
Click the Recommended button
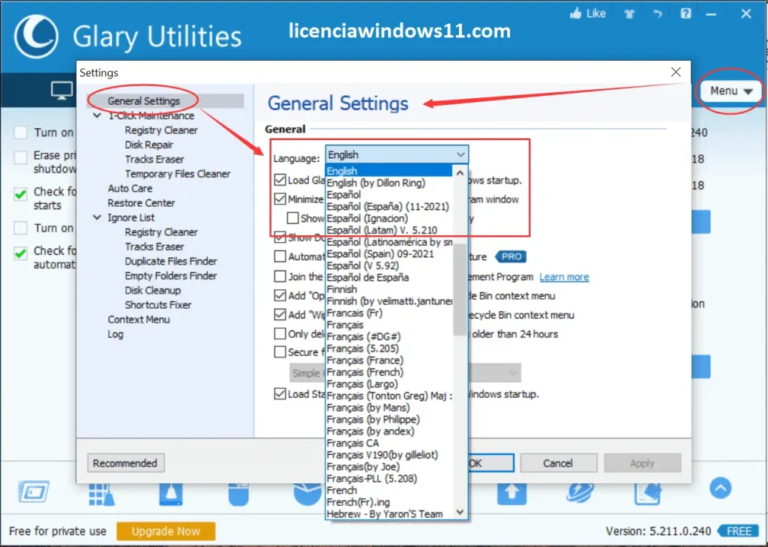pos(125,463)
